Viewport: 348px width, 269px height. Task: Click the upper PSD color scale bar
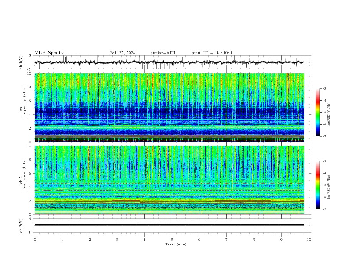click(318, 113)
